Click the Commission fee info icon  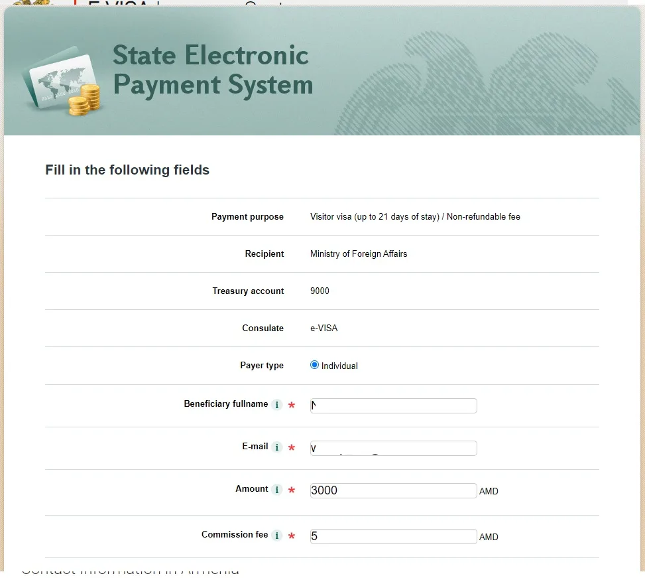[x=277, y=535]
